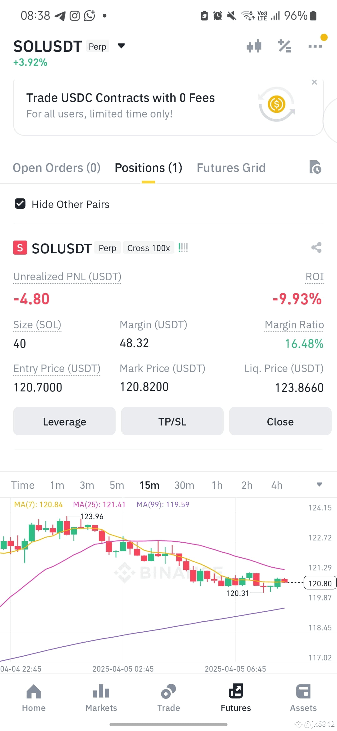Expand the SOLUSDT pair selector arrow
The image size is (337, 731).
121,46
